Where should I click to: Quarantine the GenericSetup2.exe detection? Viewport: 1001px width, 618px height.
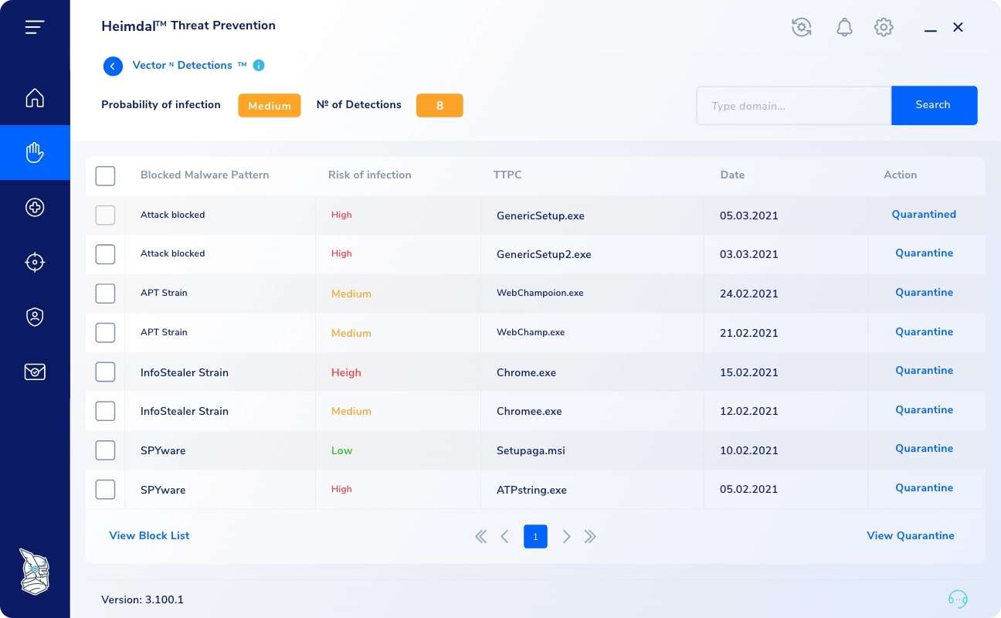(x=925, y=253)
